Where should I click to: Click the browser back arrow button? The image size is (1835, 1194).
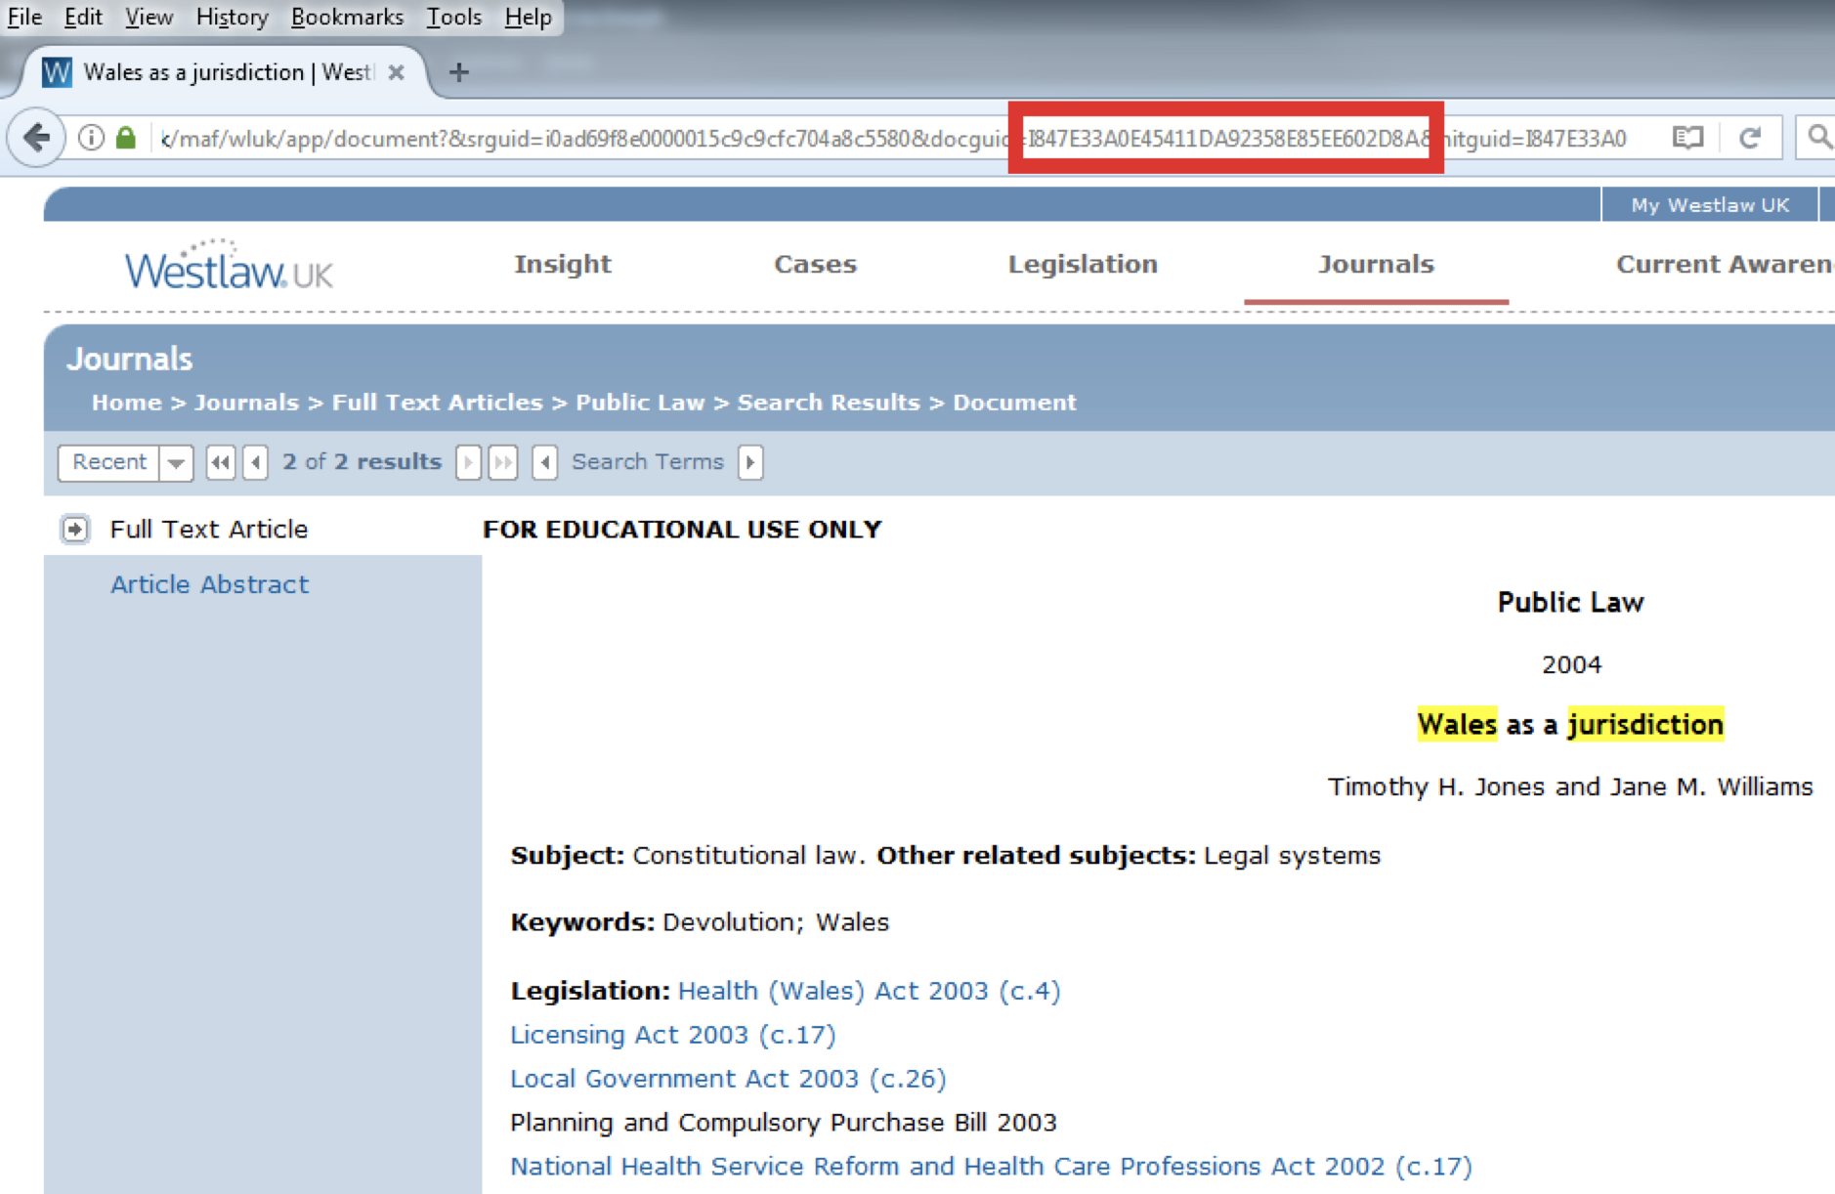point(36,138)
